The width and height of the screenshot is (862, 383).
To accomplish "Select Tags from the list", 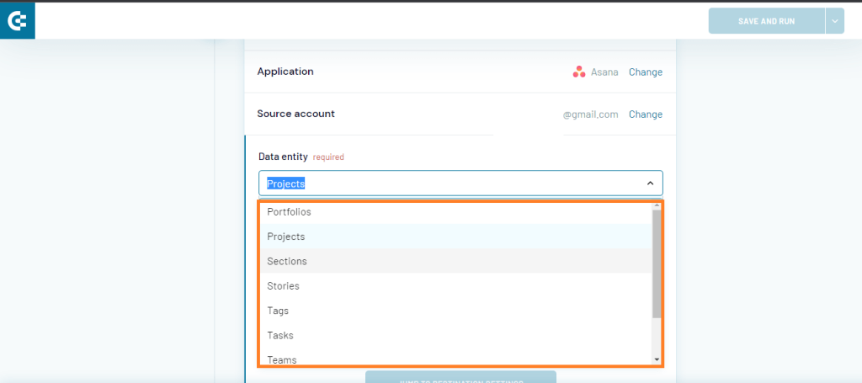I will pyautogui.click(x=455, y=311).
